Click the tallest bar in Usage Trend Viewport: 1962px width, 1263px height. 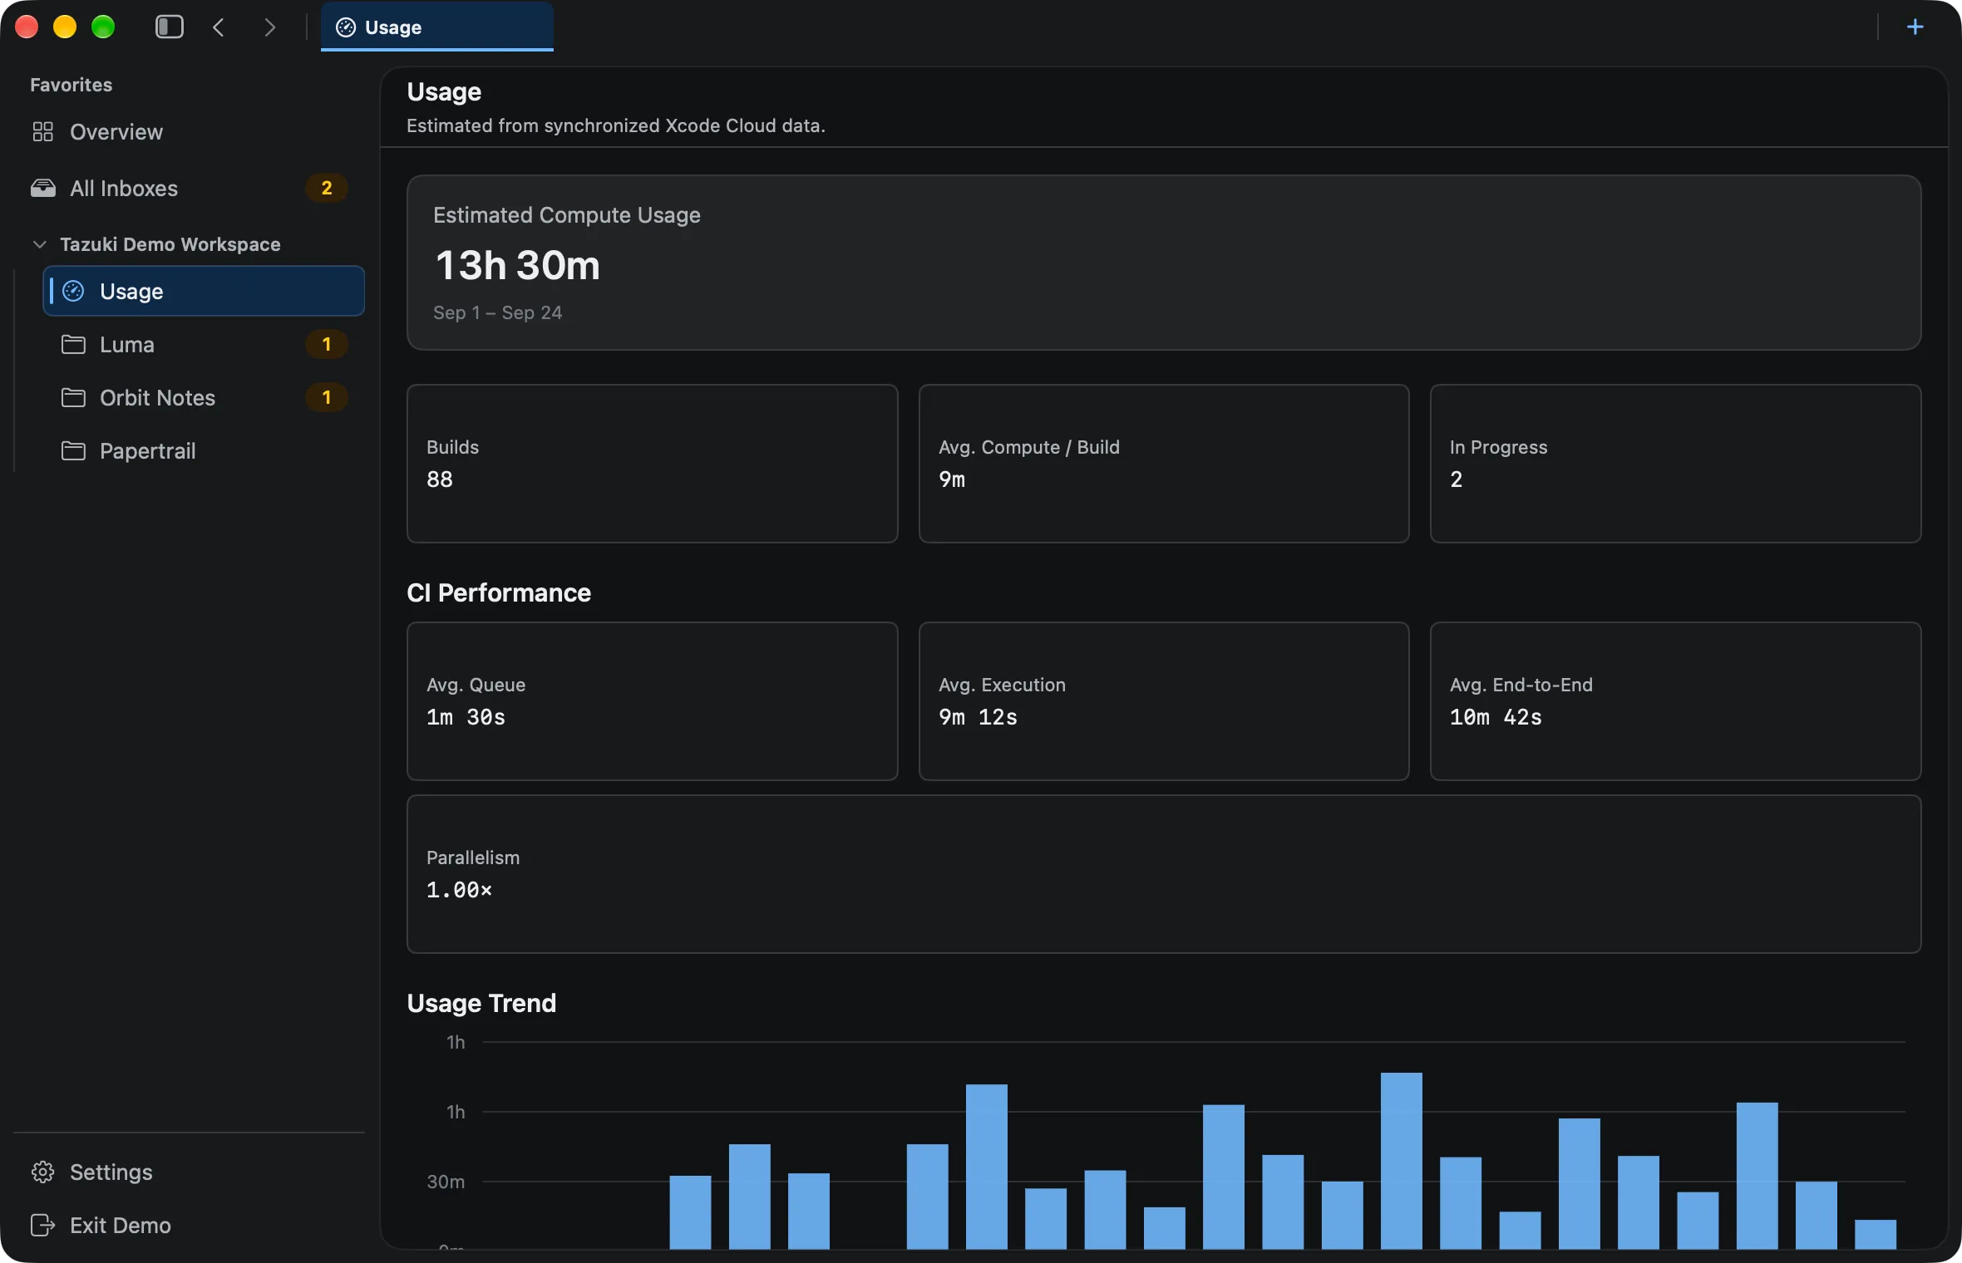(1402, 1161)
